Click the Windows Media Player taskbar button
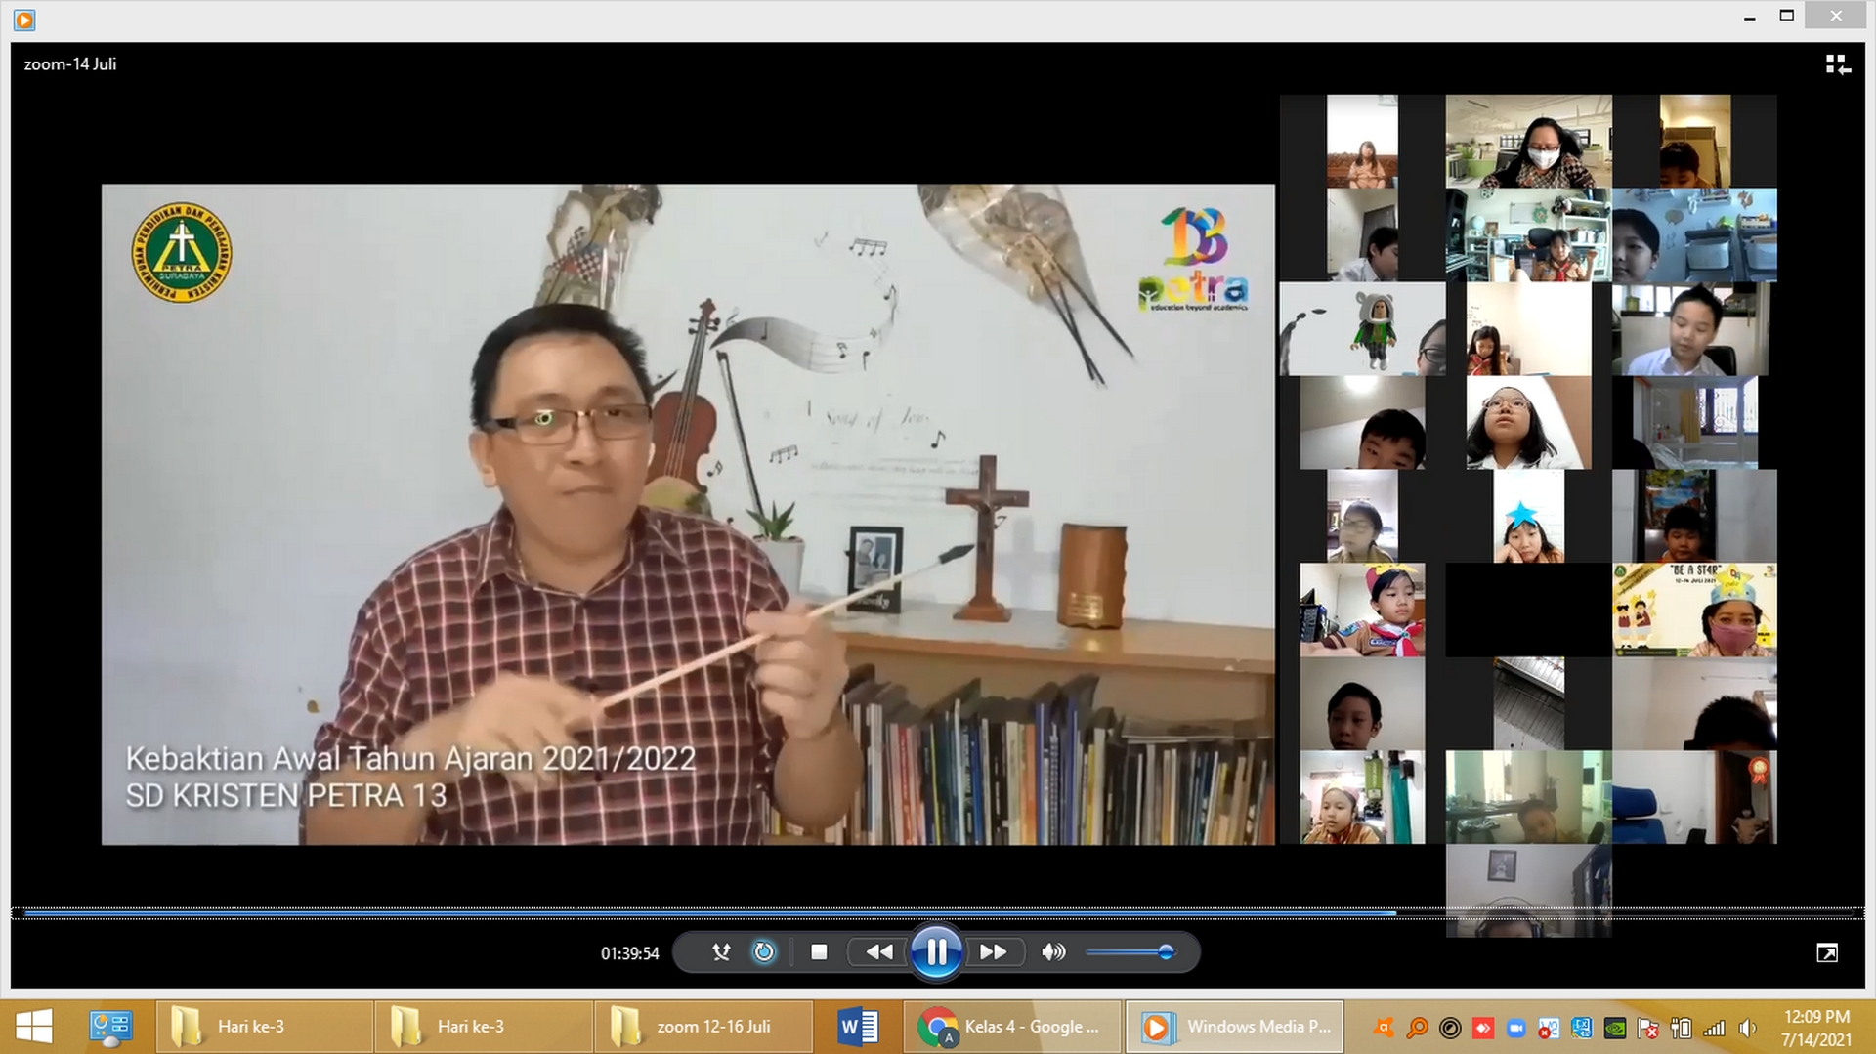Viewport: 1876px width, 1054px height. 1234,1027
